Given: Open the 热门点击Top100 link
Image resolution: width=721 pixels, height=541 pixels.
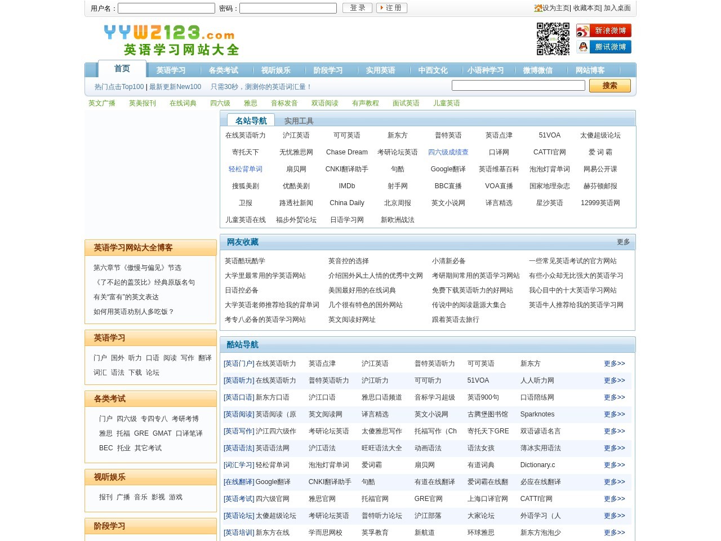Looking at the screenshot, I should (119, 87).
